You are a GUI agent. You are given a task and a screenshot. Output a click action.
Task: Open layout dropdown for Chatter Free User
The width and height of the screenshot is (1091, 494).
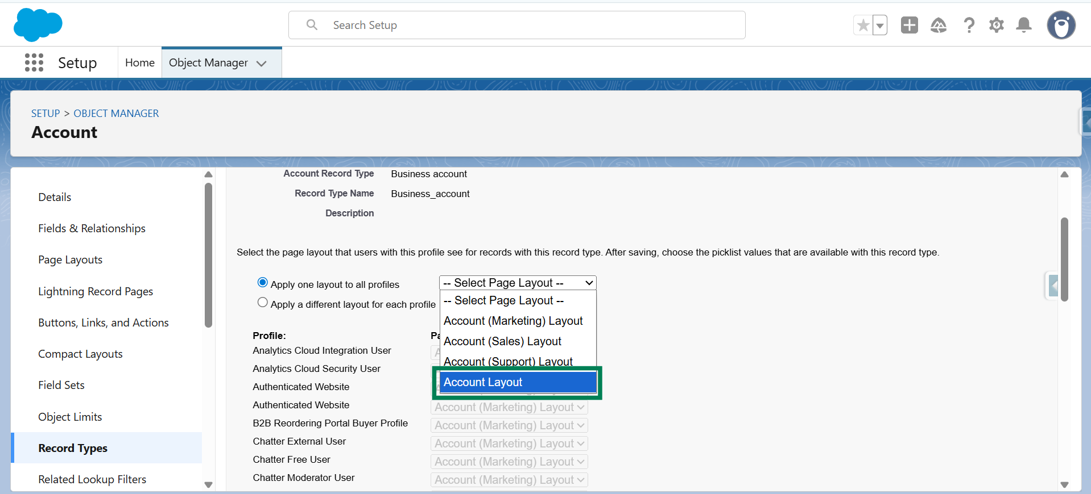point(509,462)
